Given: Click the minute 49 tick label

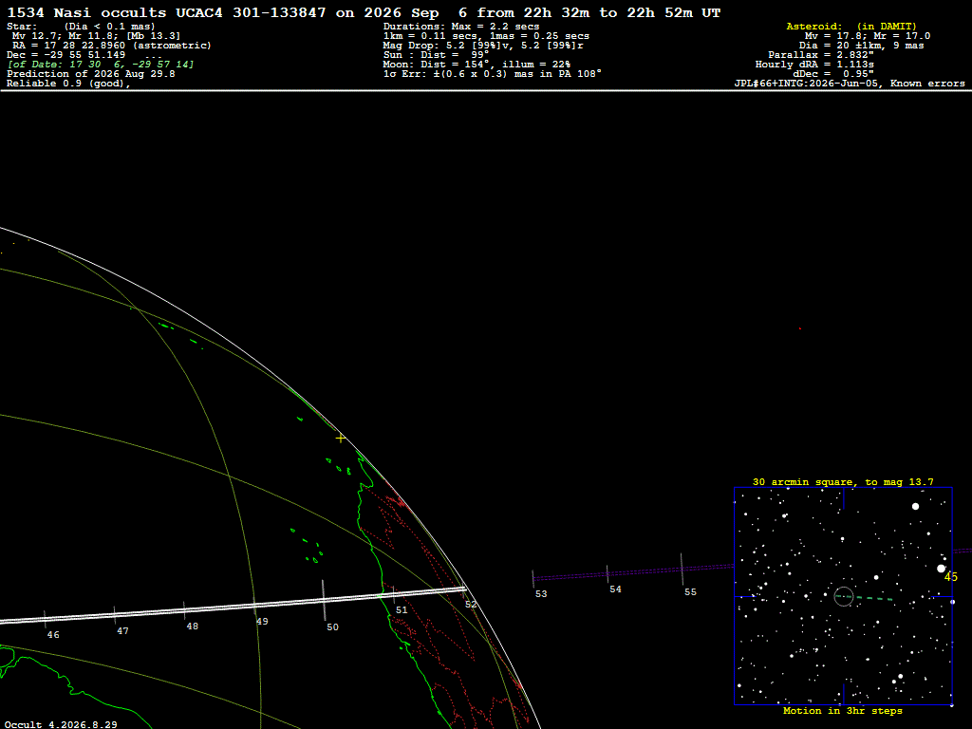Looking at the screenshot, I should (x=262, y=621).
